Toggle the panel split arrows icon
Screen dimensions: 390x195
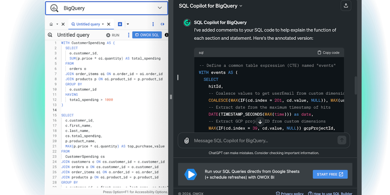point(162,24)
